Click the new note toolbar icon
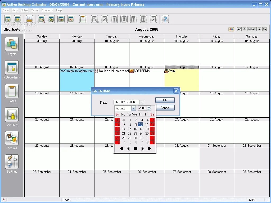Viewport: 271px width, 203px height. 8,19
